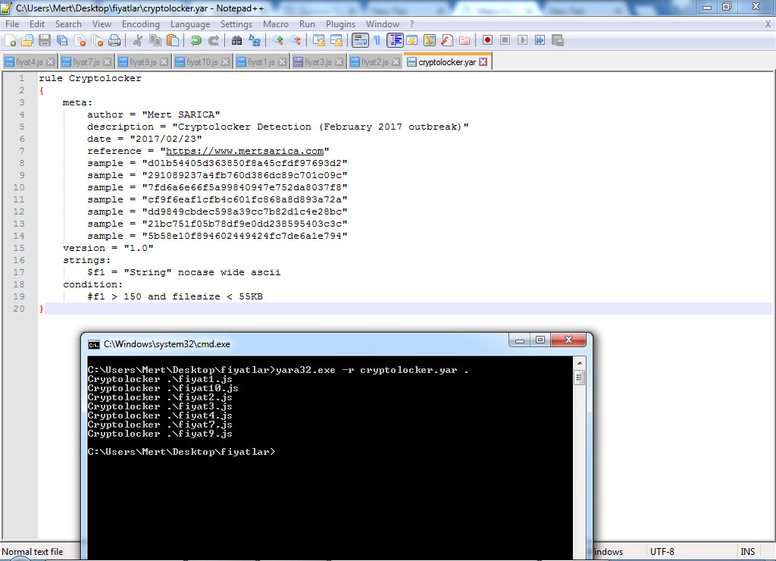Open the View menu
The image size is (776, 561).
(102, 24)
